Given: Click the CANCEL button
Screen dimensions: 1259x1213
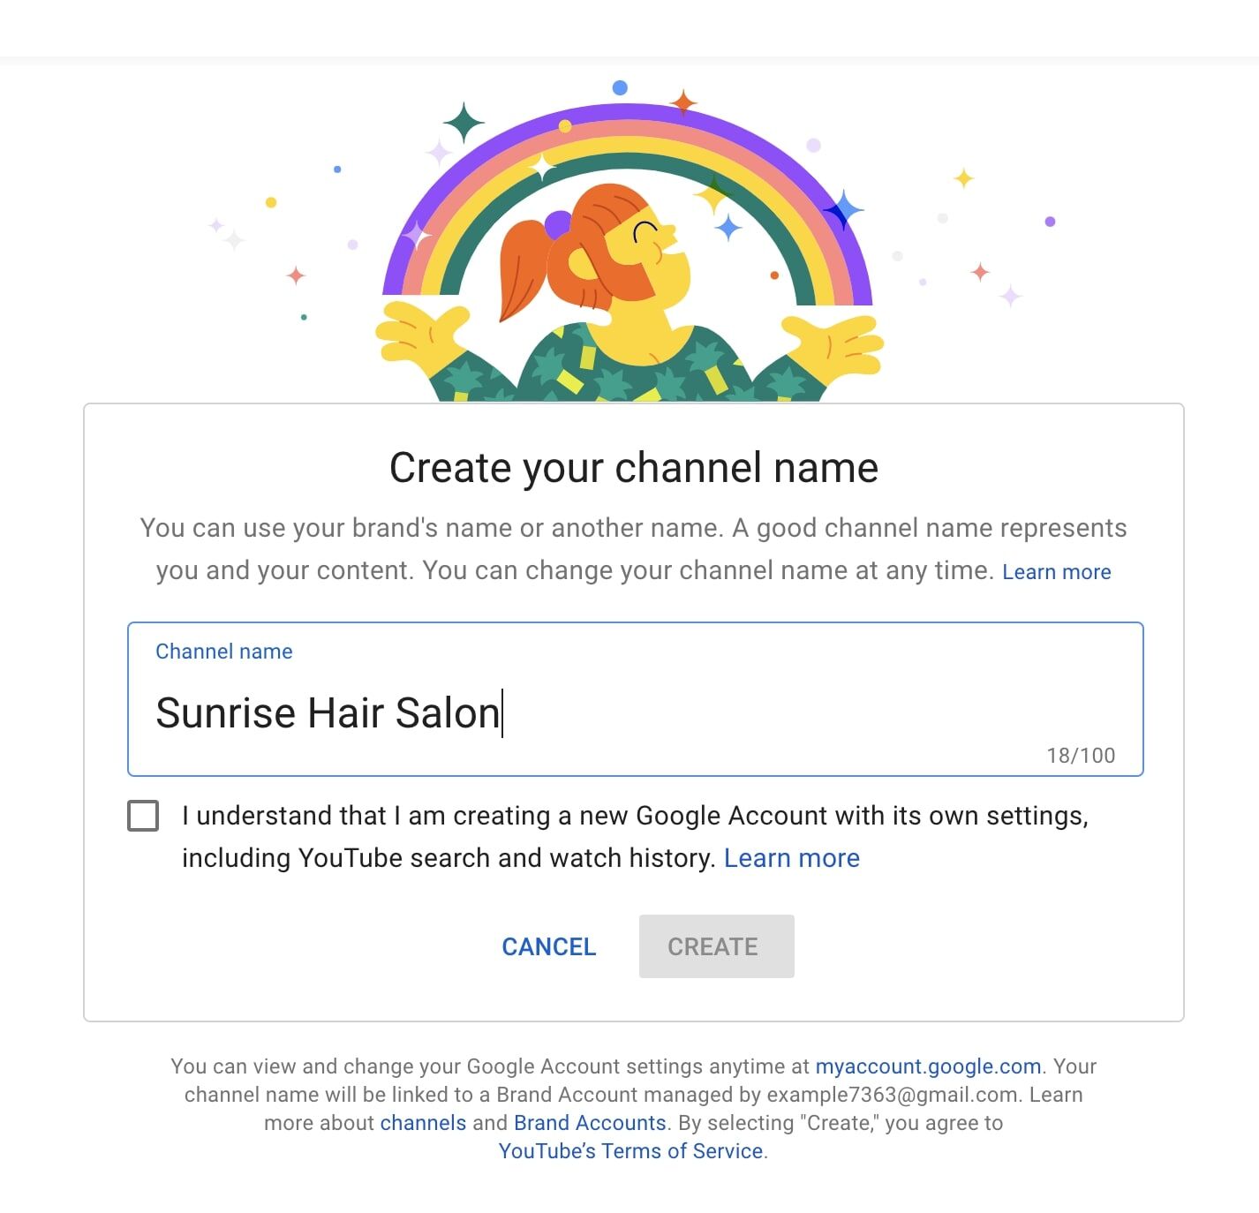Looking at the screenshot, I should pyautogui.click(x=549, y=946).
